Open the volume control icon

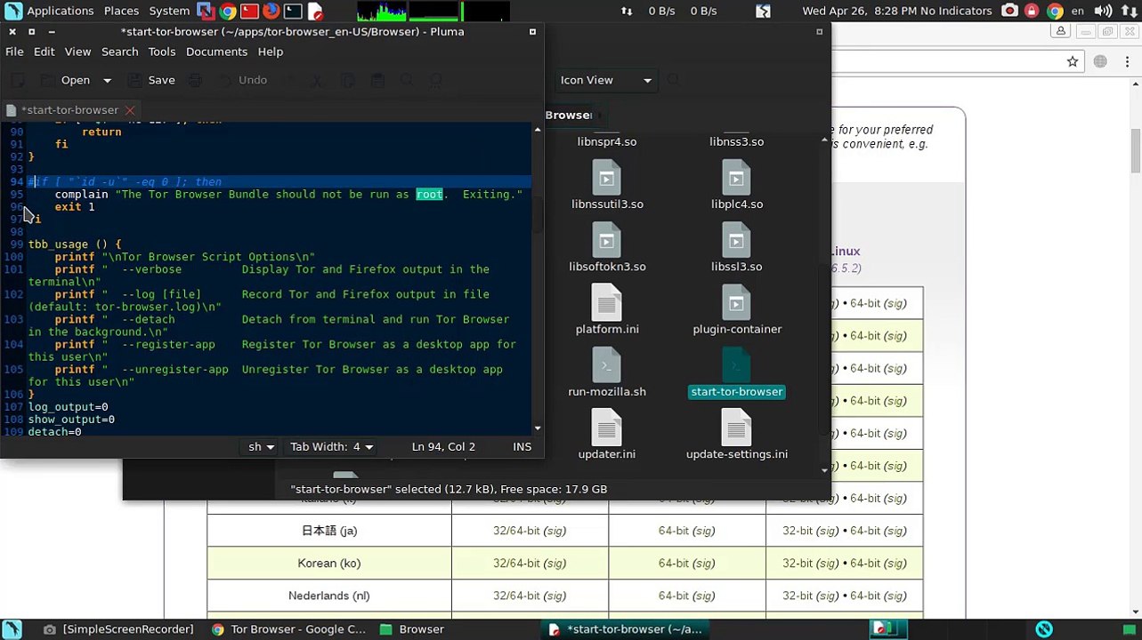(1102, 11)
